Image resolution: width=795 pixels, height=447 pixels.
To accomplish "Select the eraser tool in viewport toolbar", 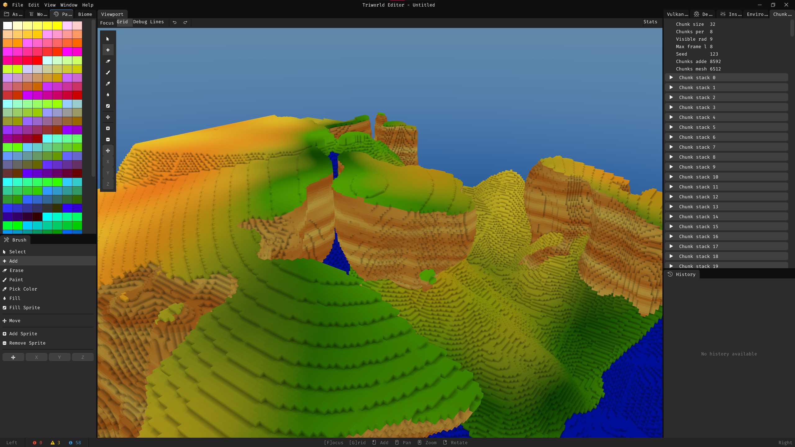I will click(x=108, y=61).
